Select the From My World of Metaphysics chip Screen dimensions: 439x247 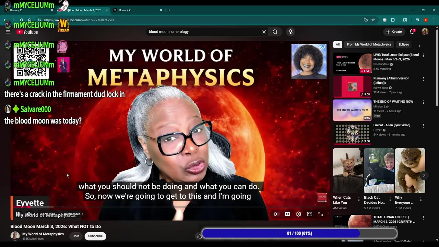coord(369,44)
